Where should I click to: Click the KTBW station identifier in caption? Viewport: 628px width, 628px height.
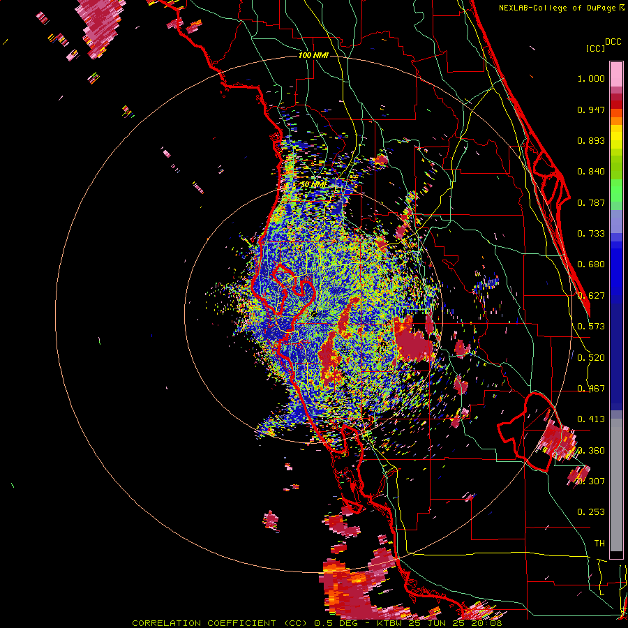[x=391, y=623]
